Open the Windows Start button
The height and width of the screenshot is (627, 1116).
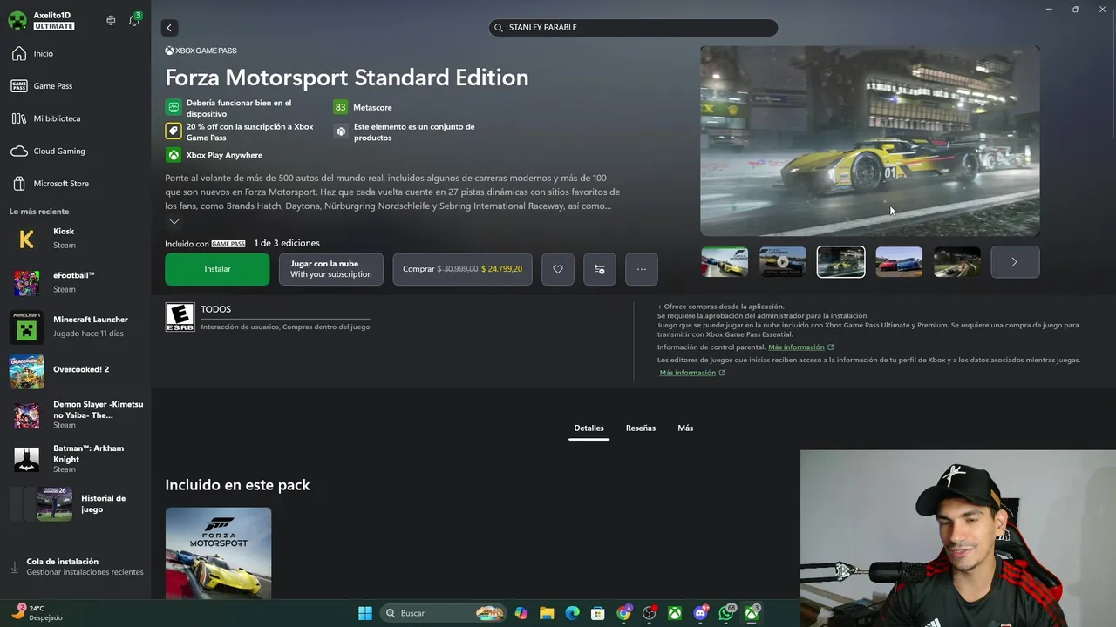pos(365,613)
